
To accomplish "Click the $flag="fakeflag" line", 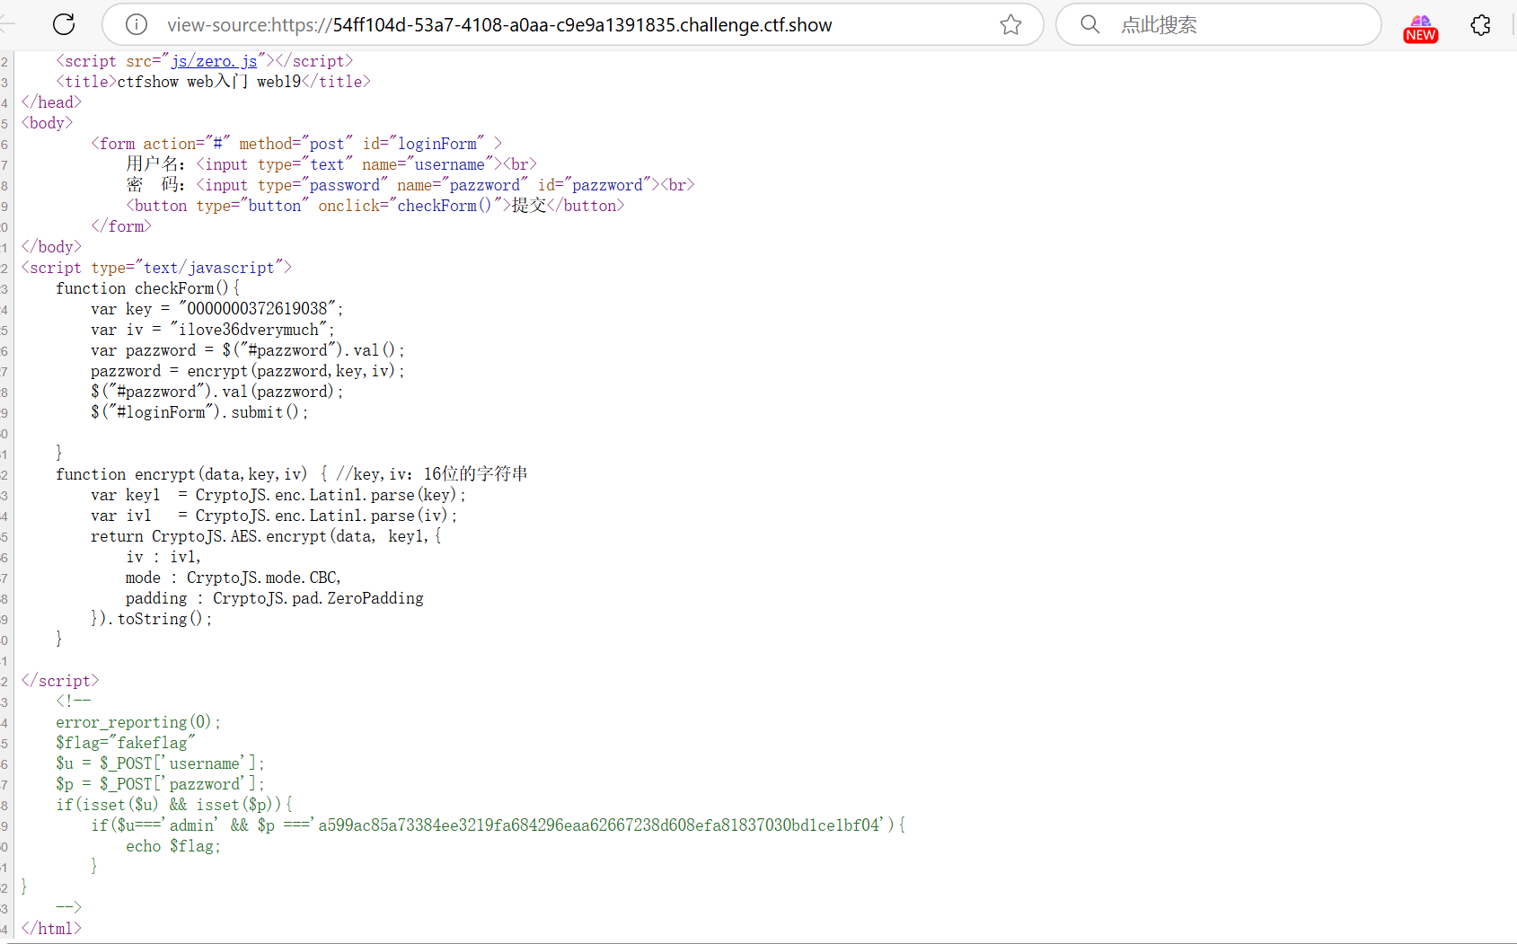I will [126, 743].
